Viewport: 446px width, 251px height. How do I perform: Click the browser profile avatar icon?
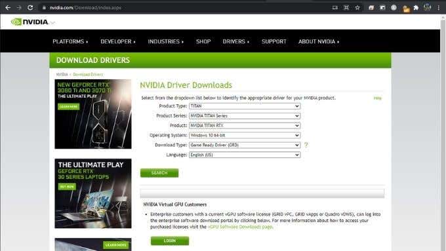tap(427, 8)
